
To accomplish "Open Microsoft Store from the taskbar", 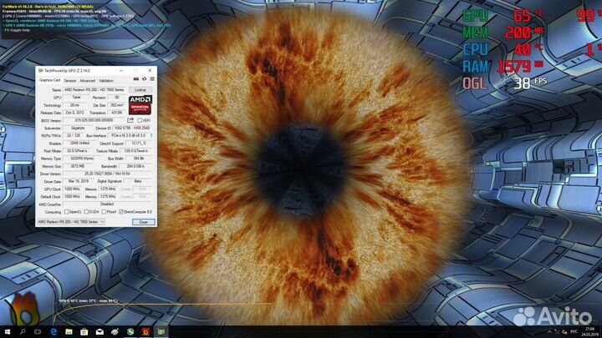I will pos(84,331).
